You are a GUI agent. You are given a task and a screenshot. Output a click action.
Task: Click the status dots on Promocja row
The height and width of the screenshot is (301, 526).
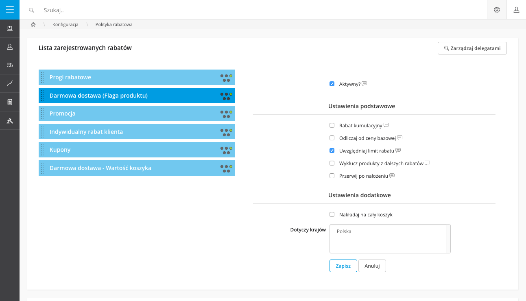click(226, 114)
